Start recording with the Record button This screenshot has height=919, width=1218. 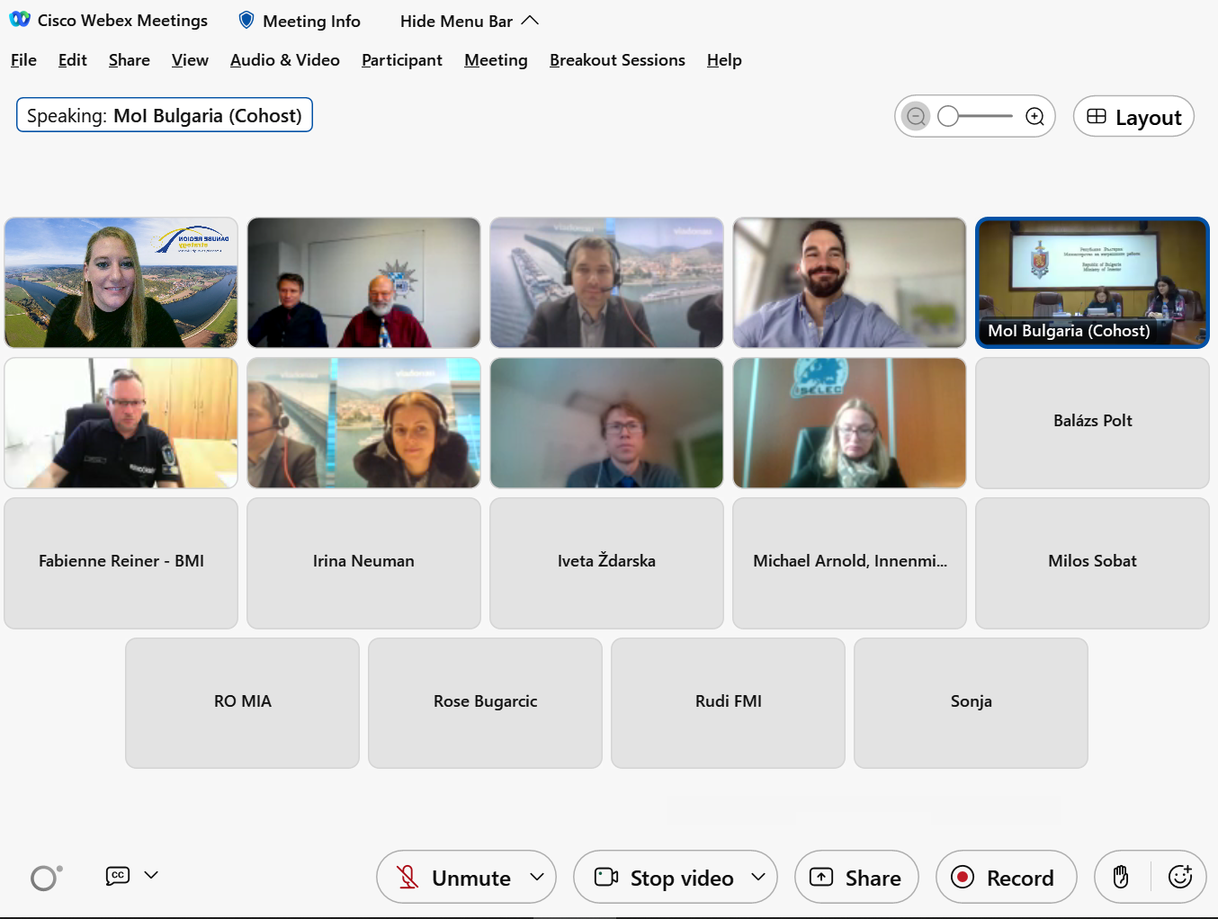(x=1006, y=878)
